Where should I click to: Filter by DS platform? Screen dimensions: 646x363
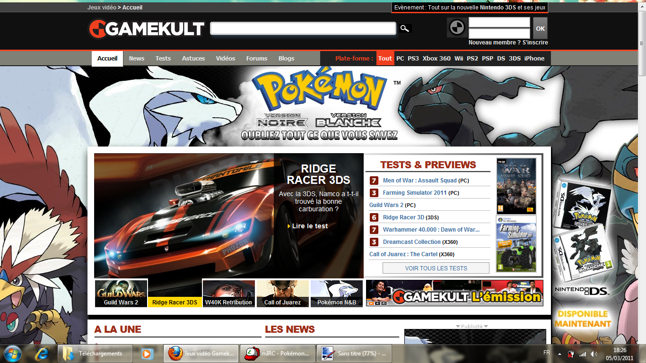(501, 59)
